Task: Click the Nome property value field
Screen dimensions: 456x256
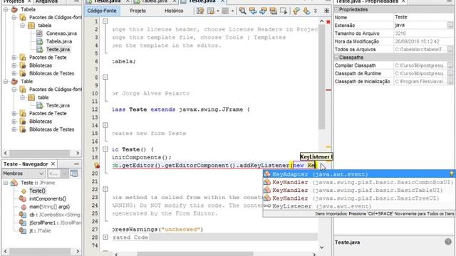Action: pos(423,17)
